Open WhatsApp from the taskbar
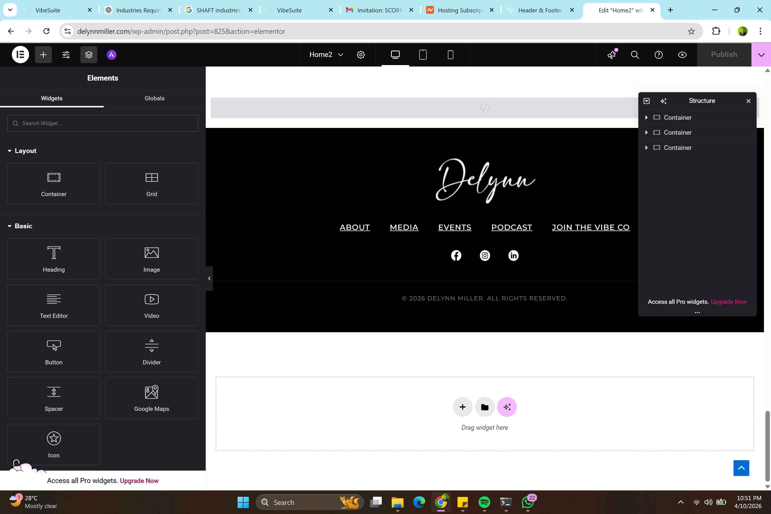Viewport: 771px width, 514px height. (528, 502)
